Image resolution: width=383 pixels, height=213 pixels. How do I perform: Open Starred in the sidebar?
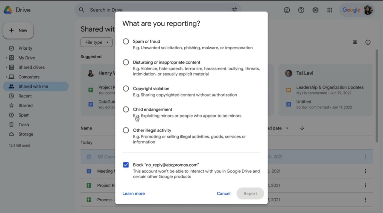click(x=25, y=105)
